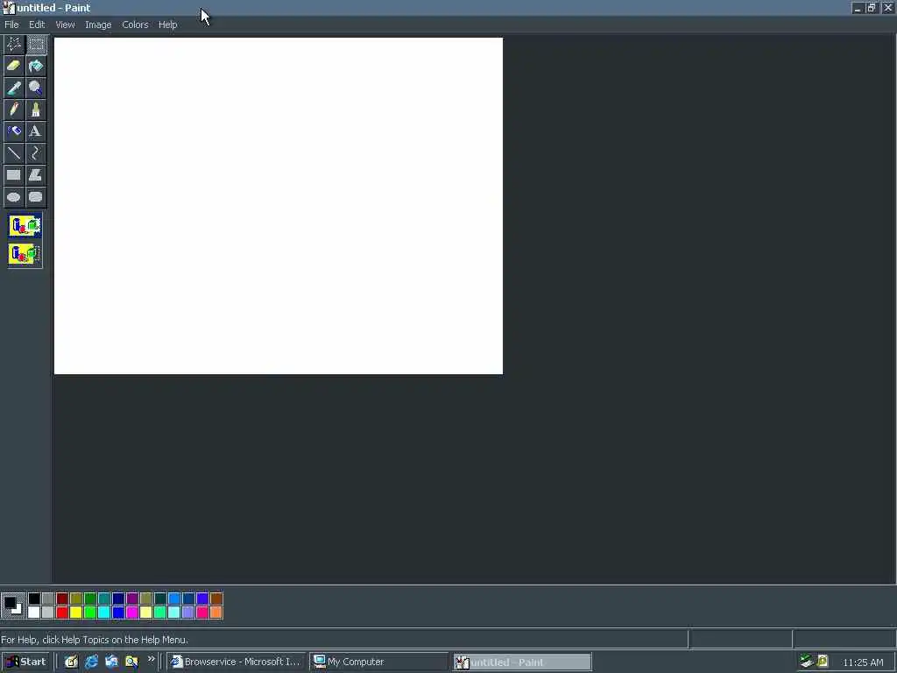Enable the transparent selection option
This screenshot has height=673, width=897.
25,253
